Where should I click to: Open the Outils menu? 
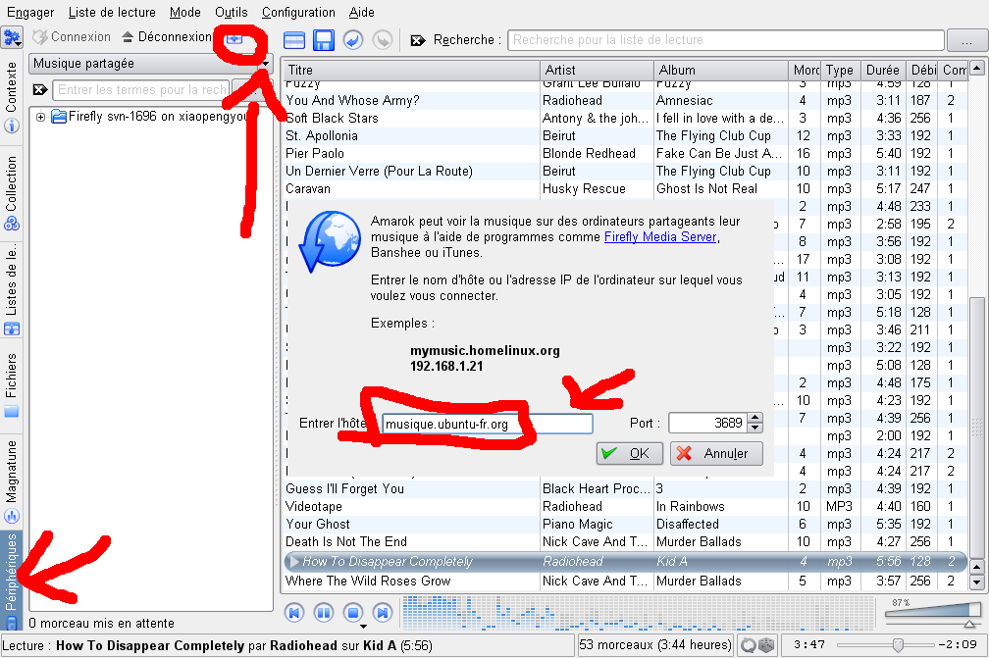[x=231, y=12]
